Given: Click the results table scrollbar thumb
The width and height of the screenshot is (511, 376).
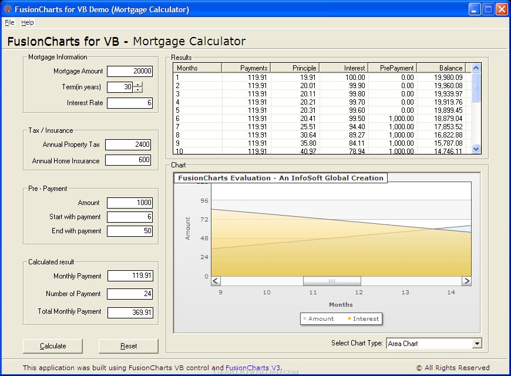Looking at the screenshot, I should [x=476, y=88].
